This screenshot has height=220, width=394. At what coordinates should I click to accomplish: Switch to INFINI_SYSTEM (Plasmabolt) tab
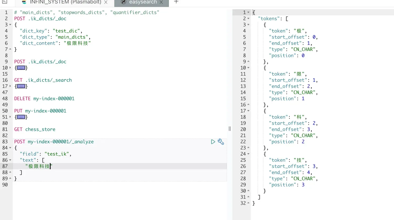[x=65, y=2]
